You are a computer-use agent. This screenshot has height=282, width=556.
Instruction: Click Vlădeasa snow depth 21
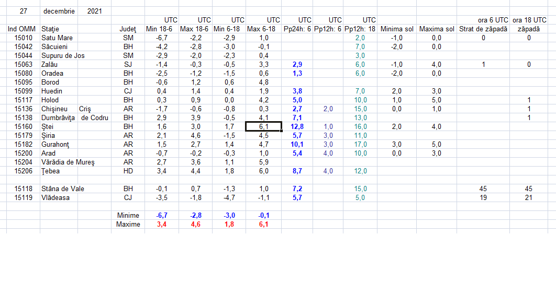point(529,198)
